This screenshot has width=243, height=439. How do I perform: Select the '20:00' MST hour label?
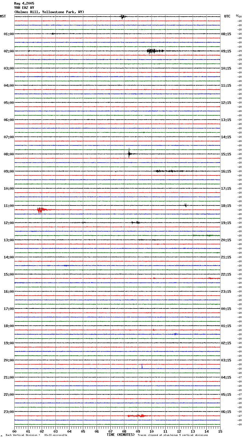pyautogui.click(x=9, y=360)
